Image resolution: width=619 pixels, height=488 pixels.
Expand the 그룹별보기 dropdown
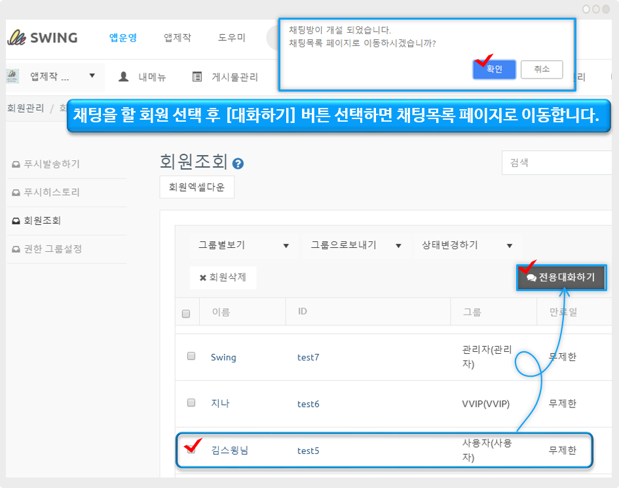244,245
